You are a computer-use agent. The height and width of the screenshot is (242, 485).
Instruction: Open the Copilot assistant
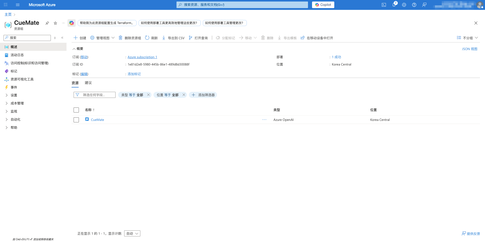(323, 5)
